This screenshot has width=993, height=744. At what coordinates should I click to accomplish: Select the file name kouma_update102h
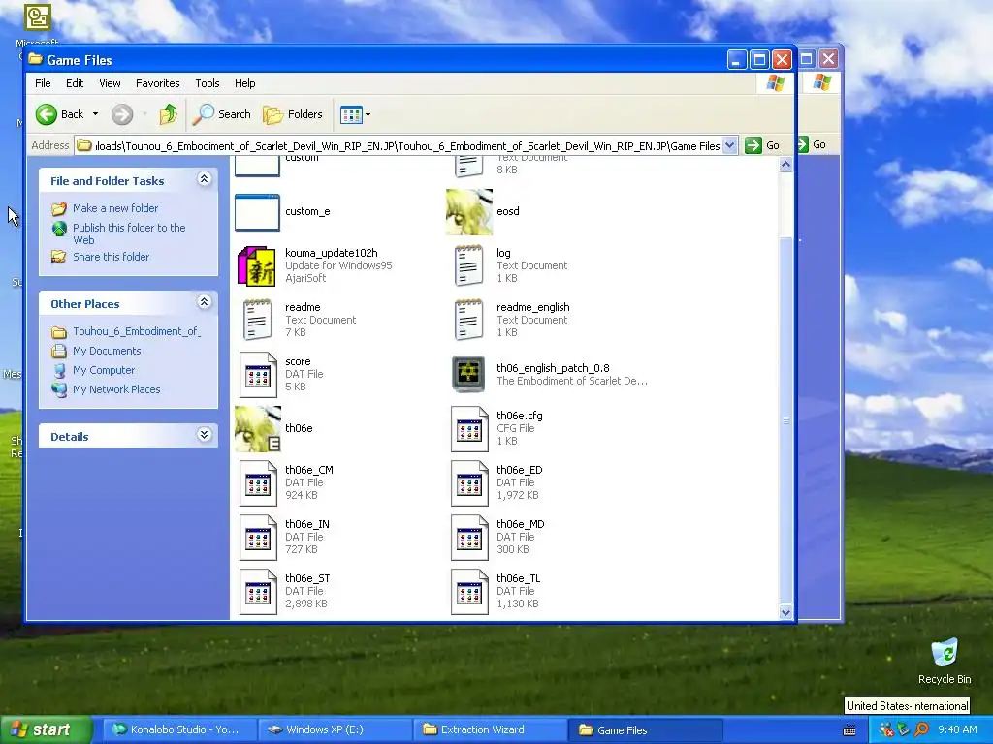(332, 253)
